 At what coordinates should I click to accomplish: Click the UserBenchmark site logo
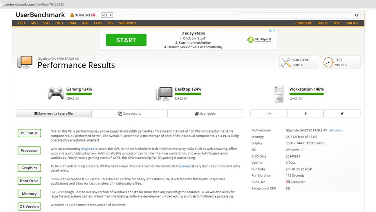point(40,15)
